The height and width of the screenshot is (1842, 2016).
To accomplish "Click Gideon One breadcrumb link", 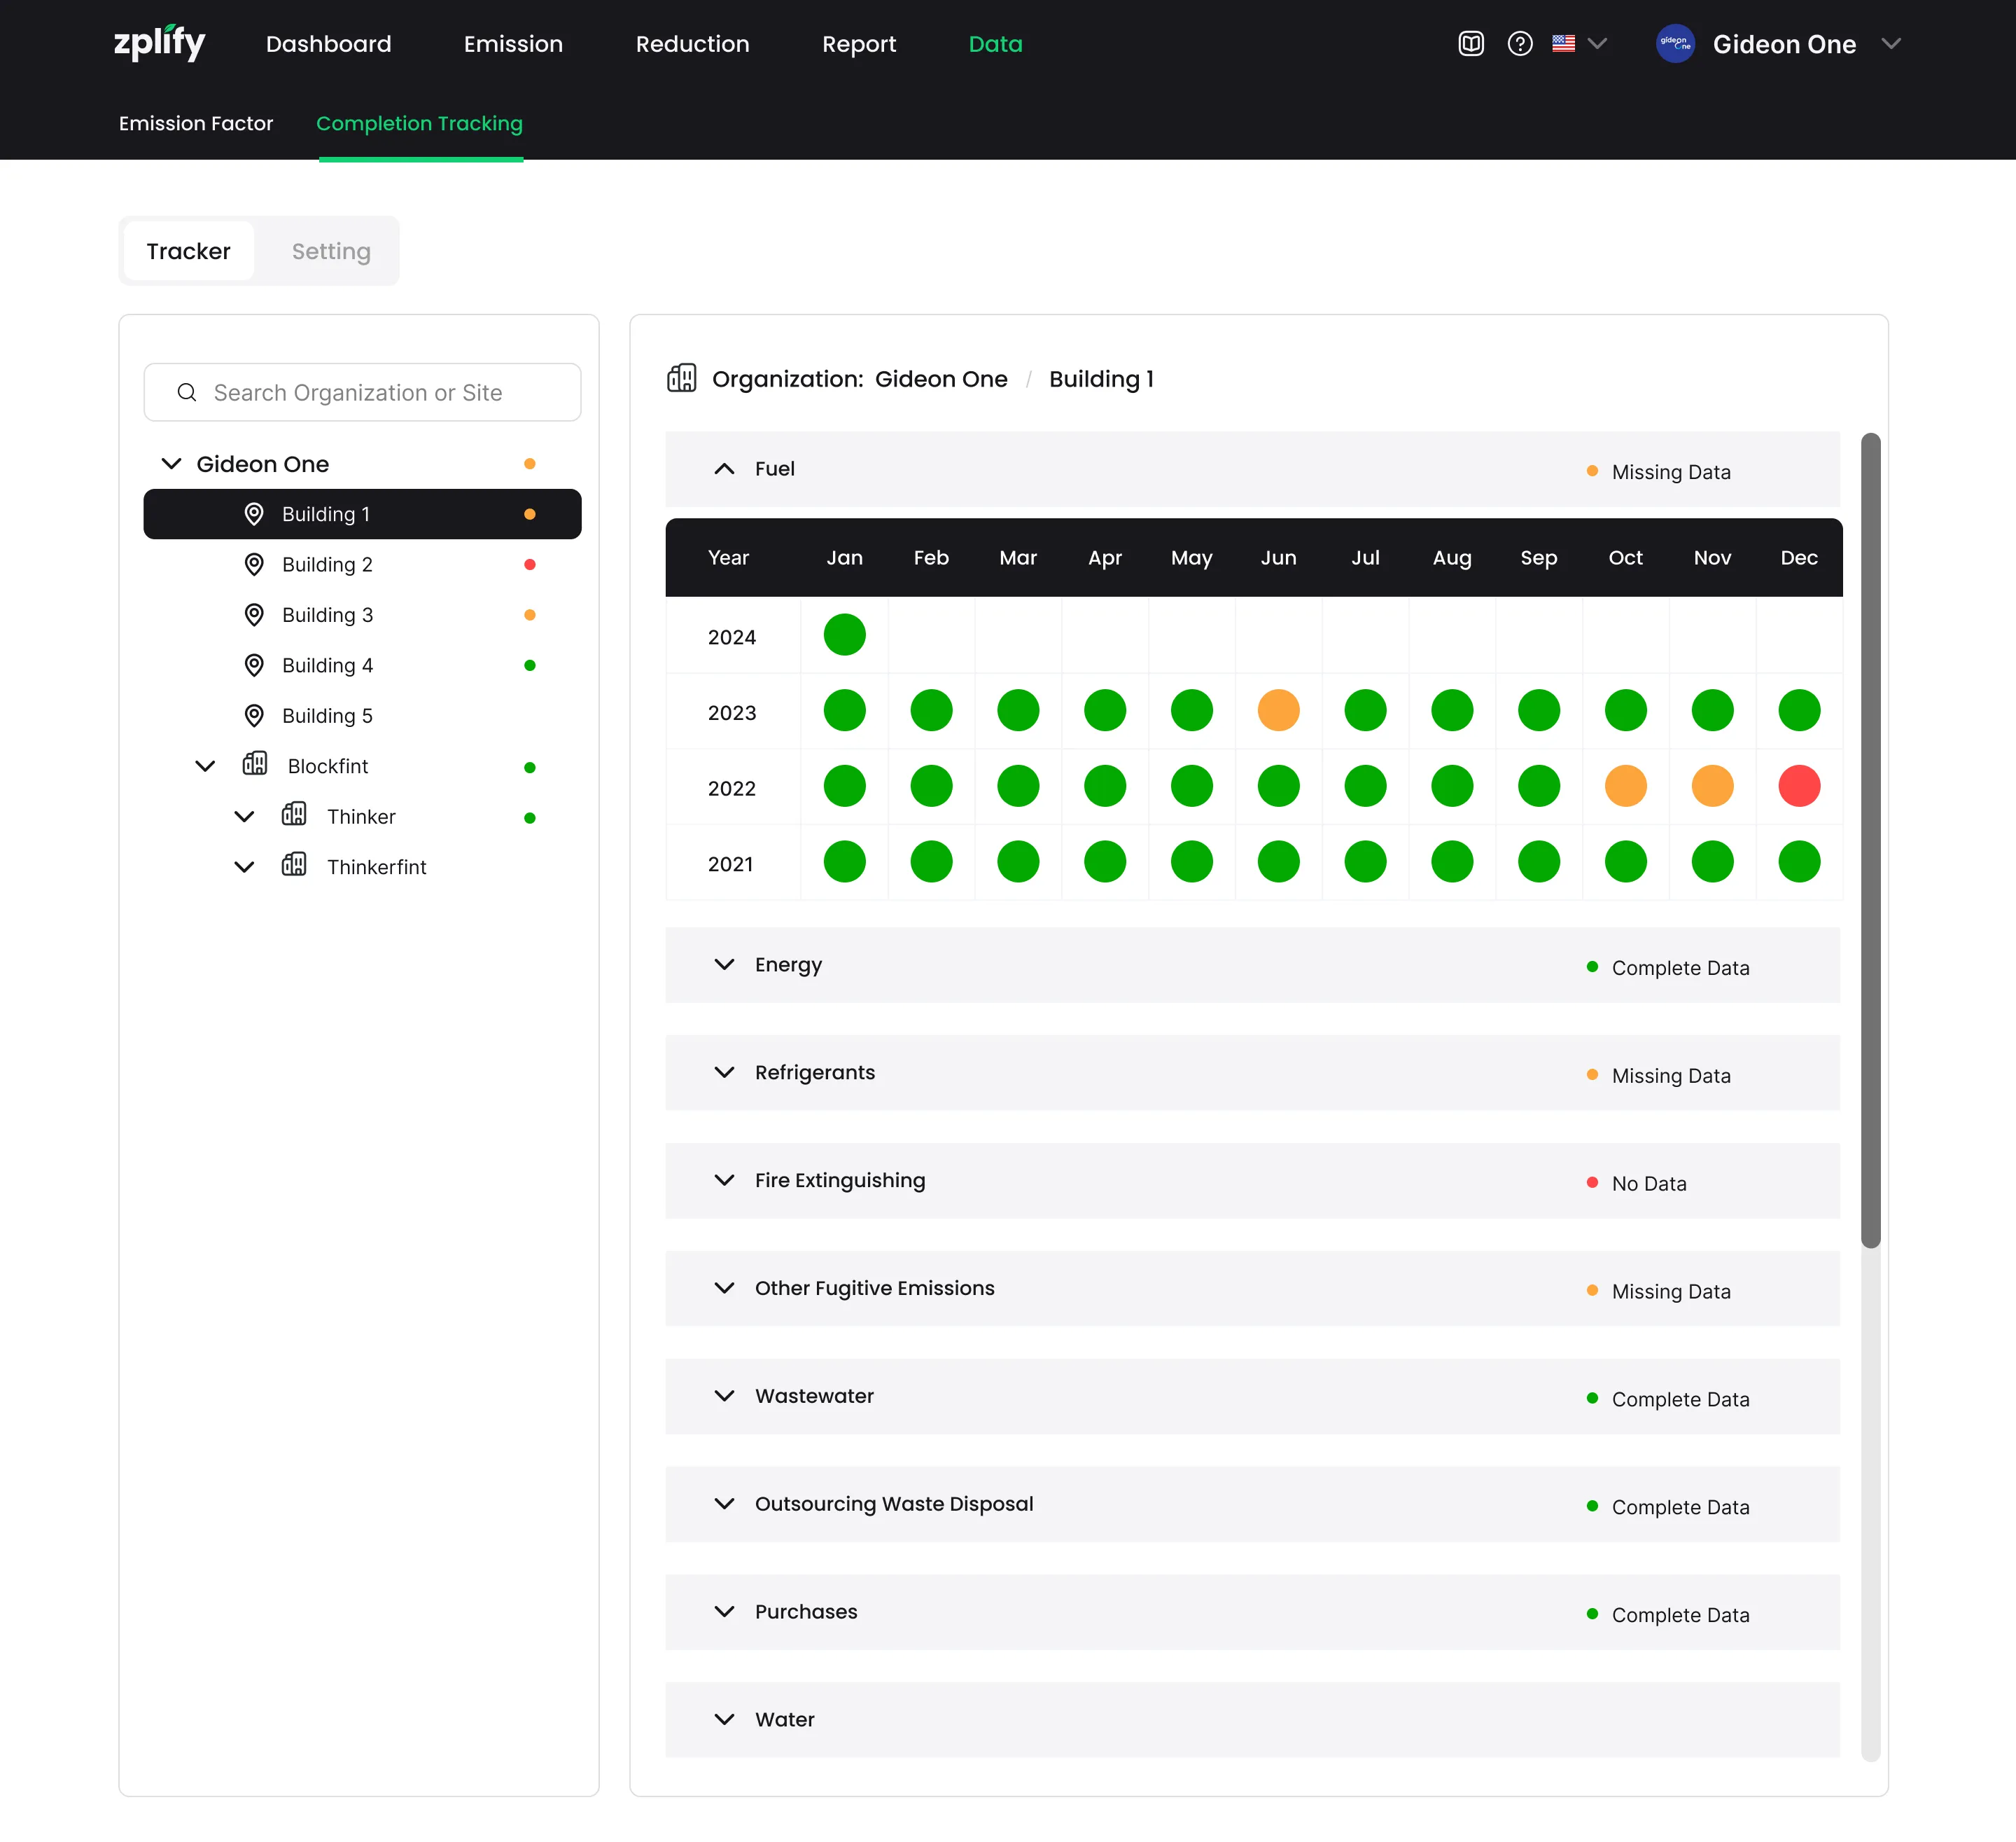I will (x=940, y=379).
